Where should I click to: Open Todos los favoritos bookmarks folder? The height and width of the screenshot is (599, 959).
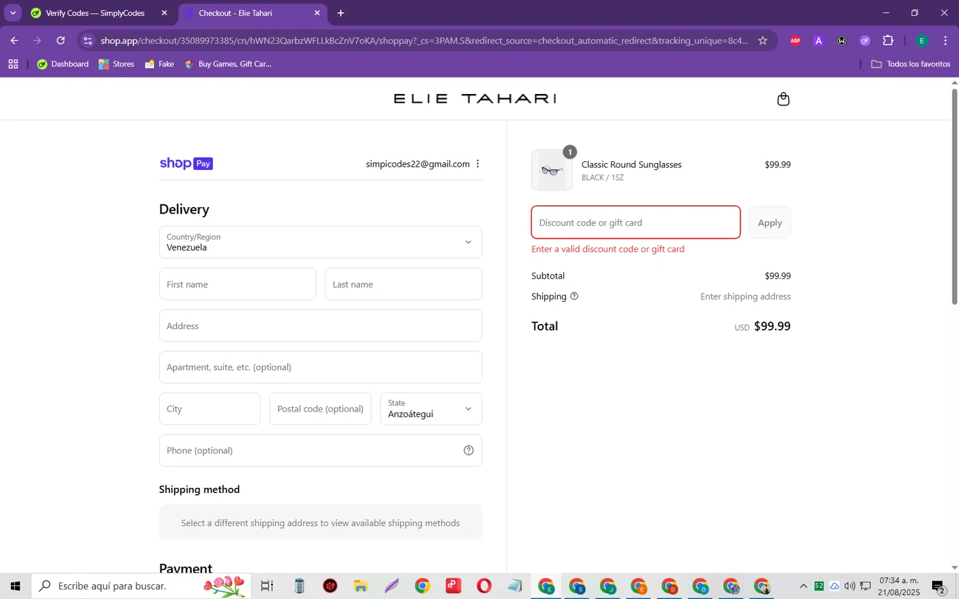point(910,64)
